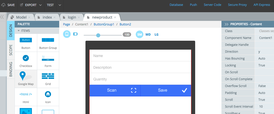Open the EXPORT dropdown menu

31,5
